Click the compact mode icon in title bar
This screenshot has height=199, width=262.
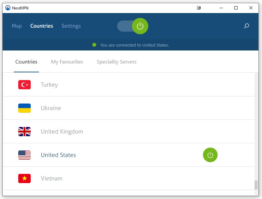[199, 8]
